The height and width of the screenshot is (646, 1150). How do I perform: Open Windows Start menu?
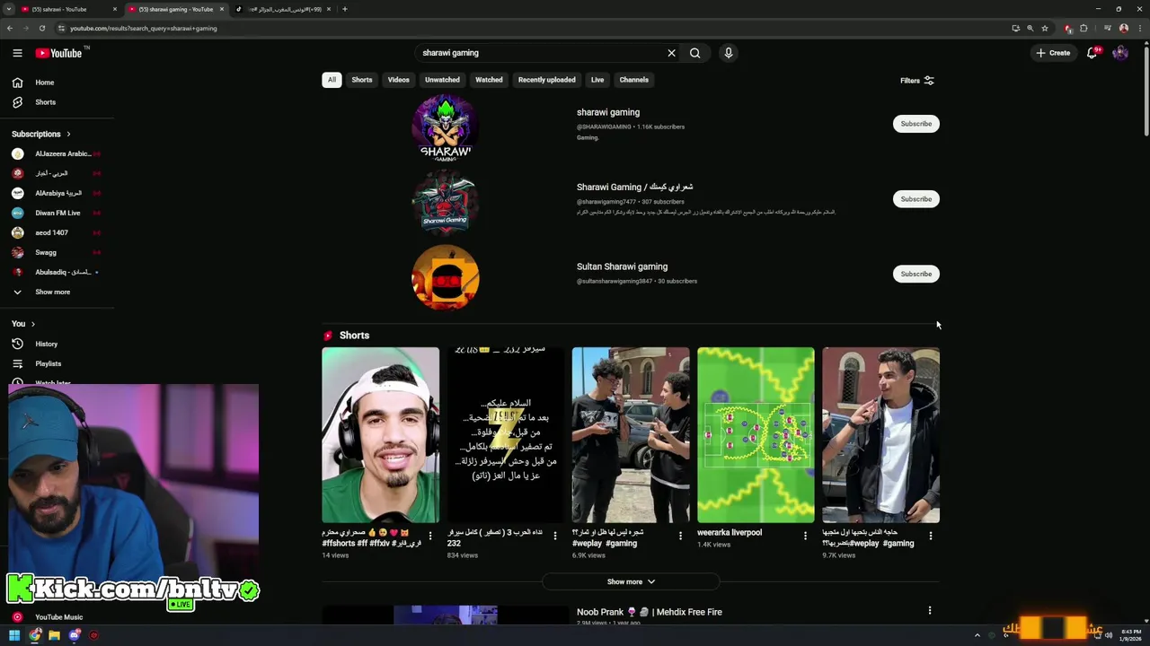pyautogui.click(x=14, y=635)
